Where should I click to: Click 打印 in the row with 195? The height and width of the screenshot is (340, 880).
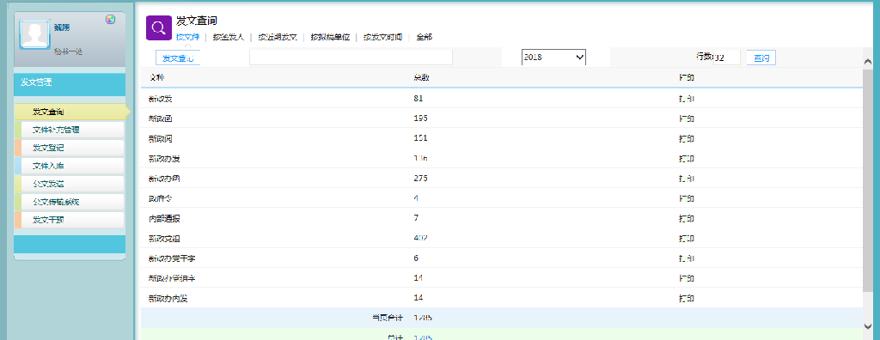687,118
